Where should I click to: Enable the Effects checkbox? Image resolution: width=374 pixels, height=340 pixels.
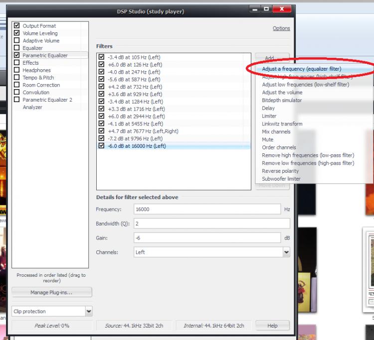(x=16, y=62)
